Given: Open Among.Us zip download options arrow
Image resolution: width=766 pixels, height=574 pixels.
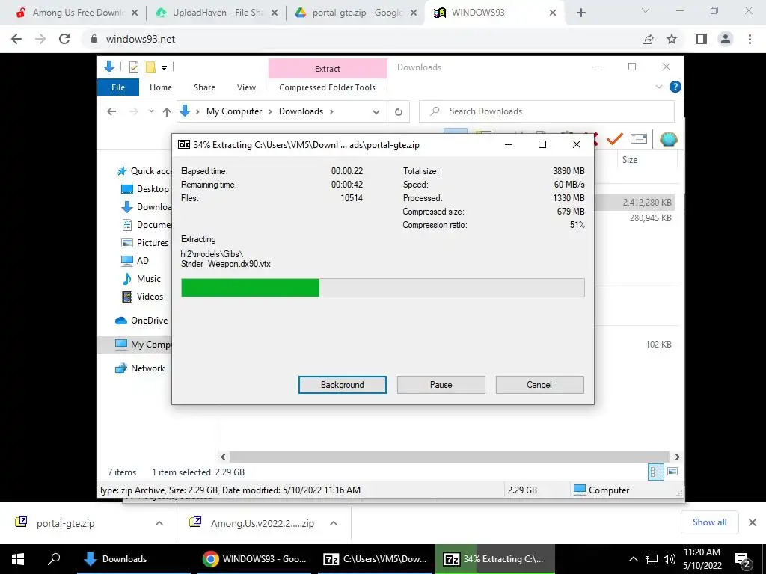Looking at the screenshot, I should tap(334, 523).
